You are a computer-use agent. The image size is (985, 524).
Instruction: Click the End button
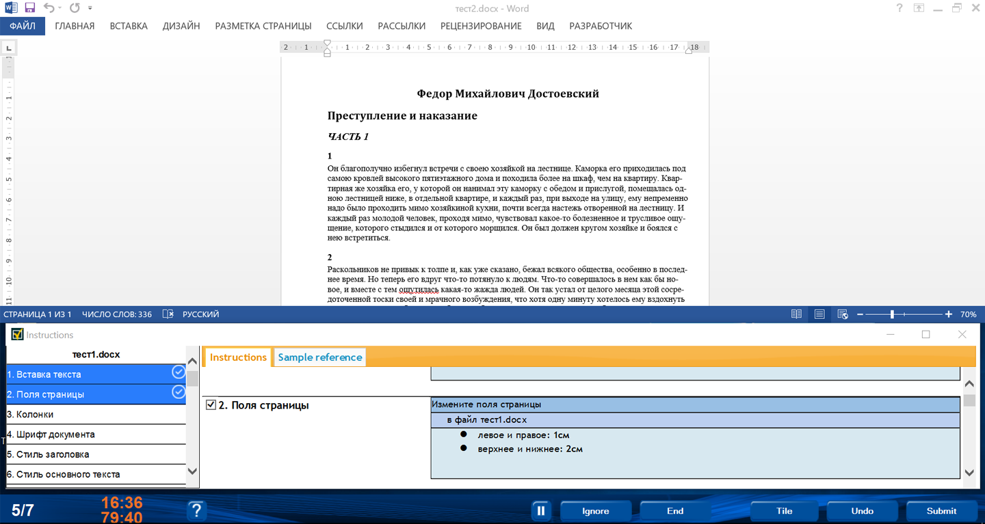[x=674, y=510]
